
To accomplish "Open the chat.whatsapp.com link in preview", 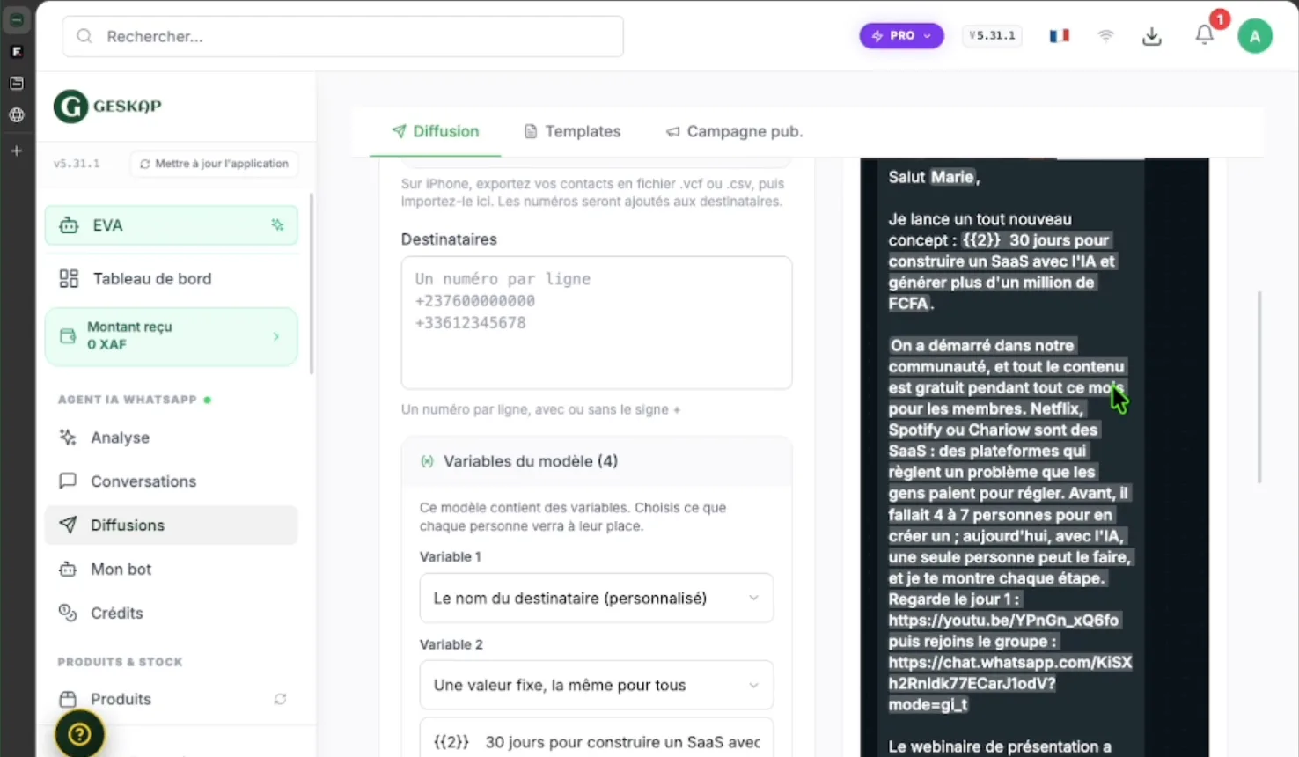I will coord(1009,683).
